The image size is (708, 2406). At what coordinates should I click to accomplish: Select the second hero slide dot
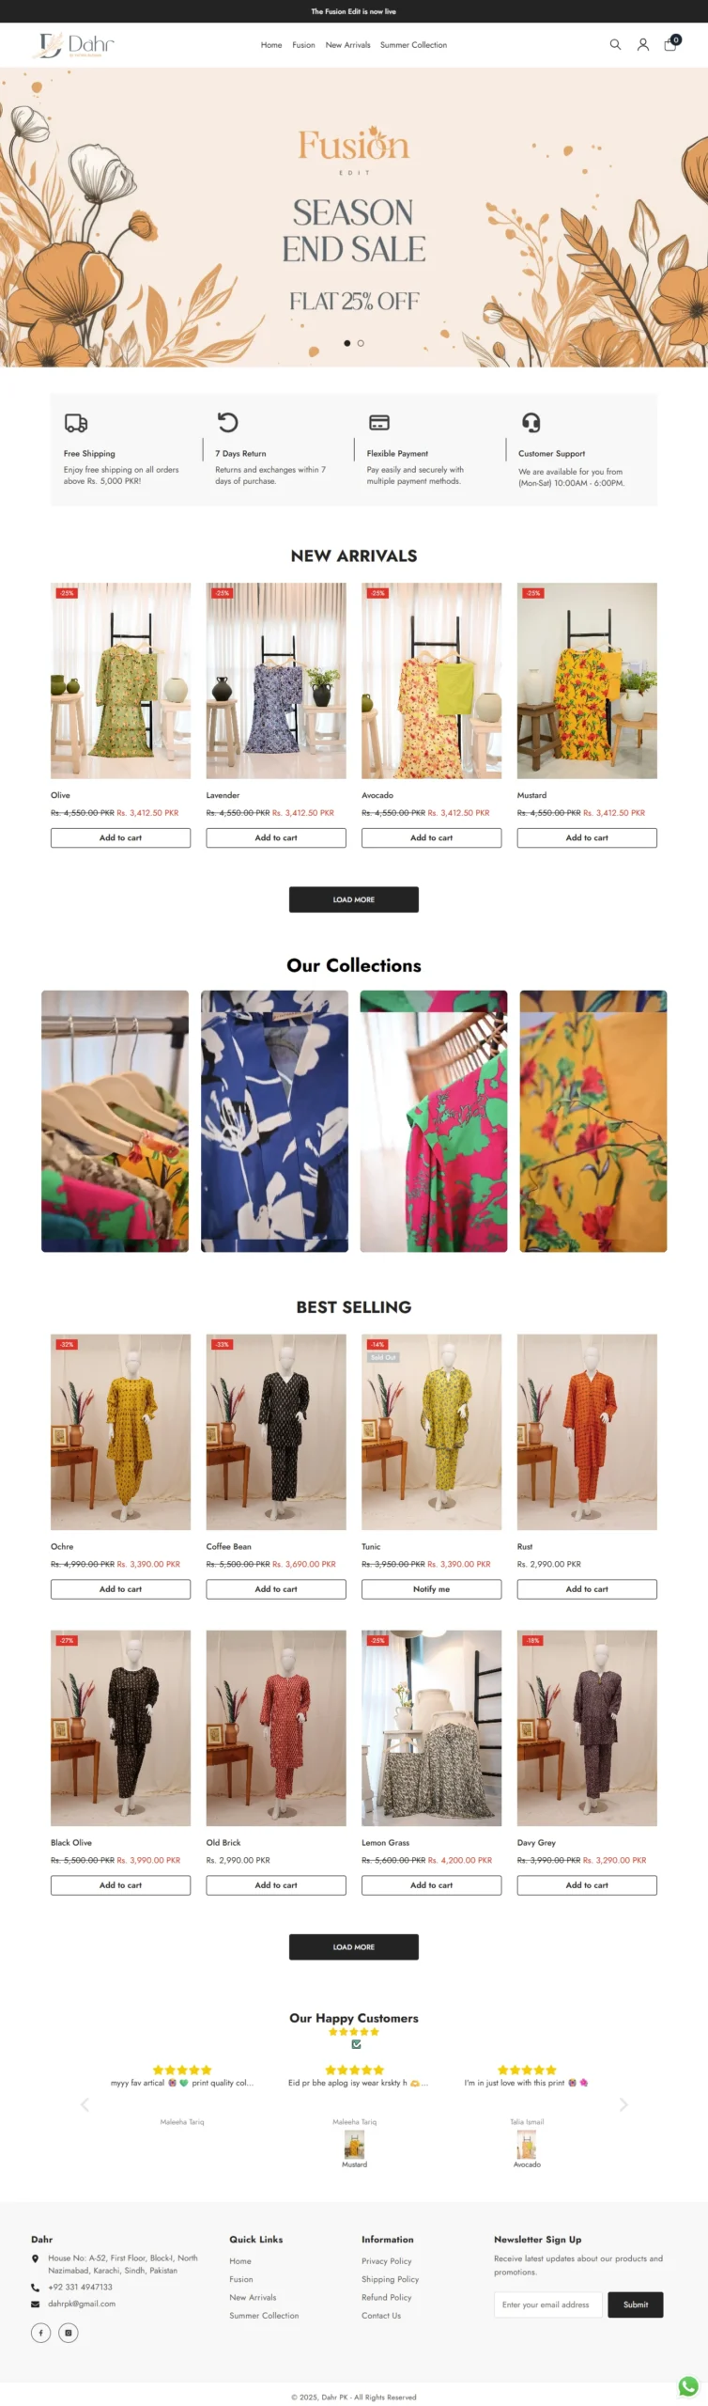click(x=361, y=343)
